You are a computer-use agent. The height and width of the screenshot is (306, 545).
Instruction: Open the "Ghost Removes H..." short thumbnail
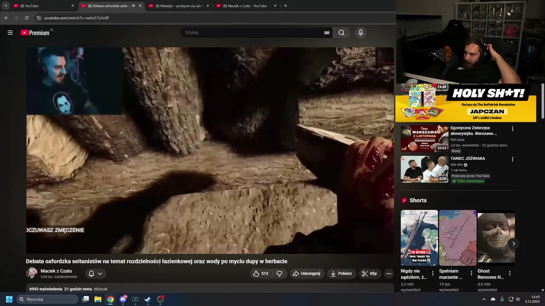pyautogui.click(x=496, y=238)
